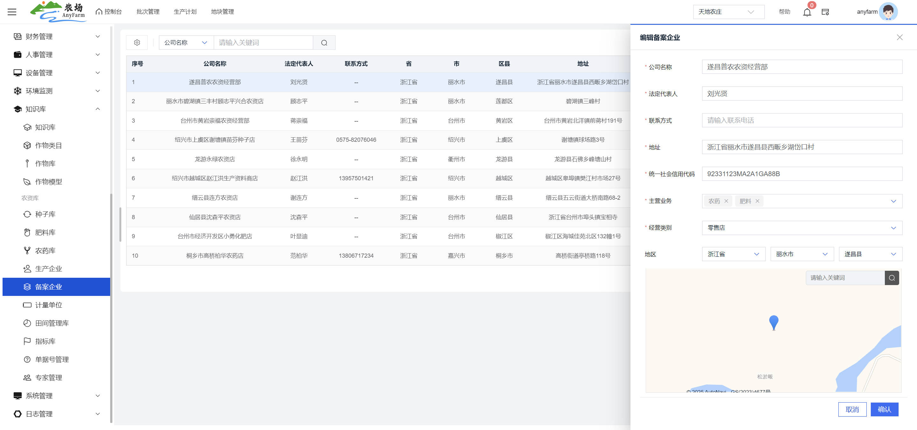Open 农药库 in the sidebar
917x430 pixels.
(x=45, y=251)
